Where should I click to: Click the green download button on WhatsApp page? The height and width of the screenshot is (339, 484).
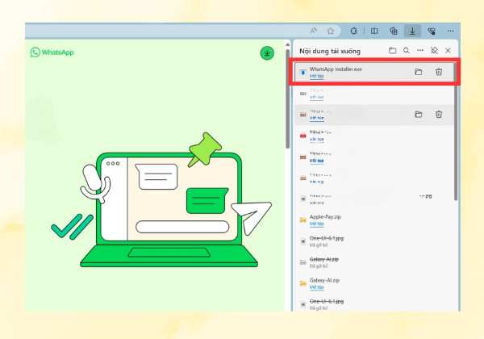click(x=267, y=53)
